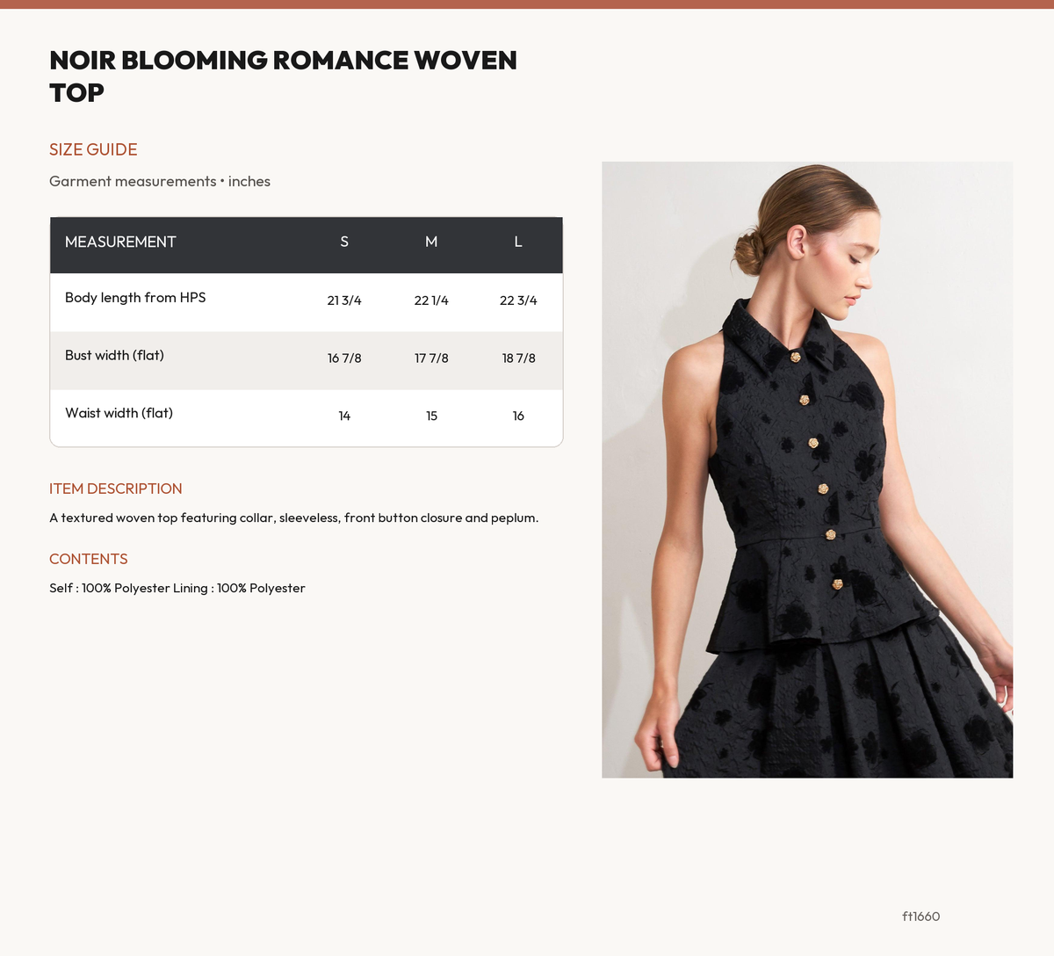Select the M size column header
This screenshot has height=956, width=1054.
pyautogui.click(x=431, y=242)
